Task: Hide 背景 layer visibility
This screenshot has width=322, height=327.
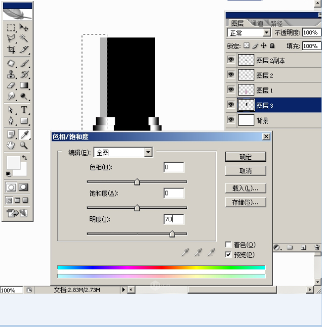Action: pyautogui.click(x=231, y=120)
